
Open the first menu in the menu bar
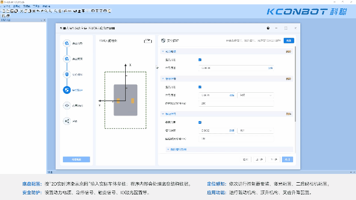[7, 6]
